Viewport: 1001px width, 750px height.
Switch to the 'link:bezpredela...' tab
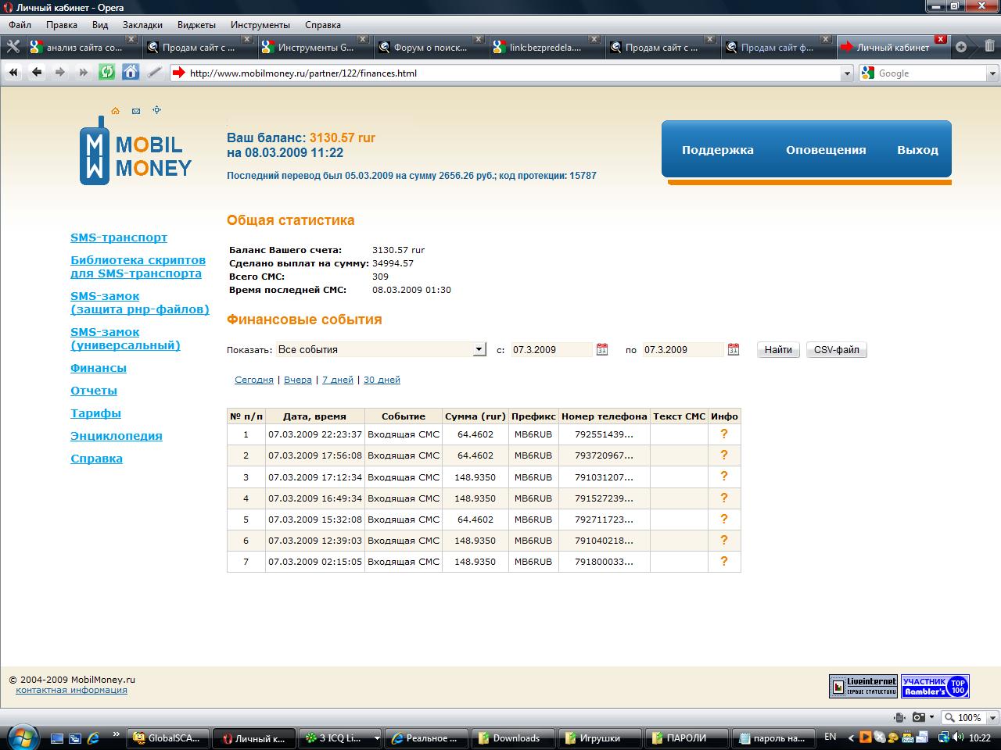[x=547, y=47]
